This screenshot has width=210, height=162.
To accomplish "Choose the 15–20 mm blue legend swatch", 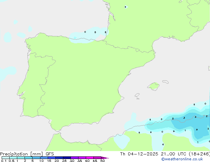I will pyautogui.click(x=52, y=158).
